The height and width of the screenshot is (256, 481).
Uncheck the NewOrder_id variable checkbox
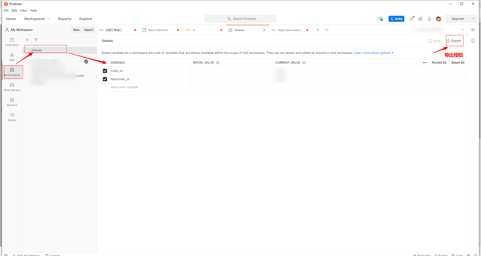105,79
